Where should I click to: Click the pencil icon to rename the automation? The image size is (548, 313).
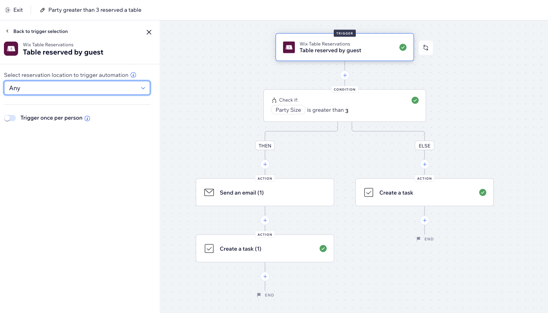point(43,10)
